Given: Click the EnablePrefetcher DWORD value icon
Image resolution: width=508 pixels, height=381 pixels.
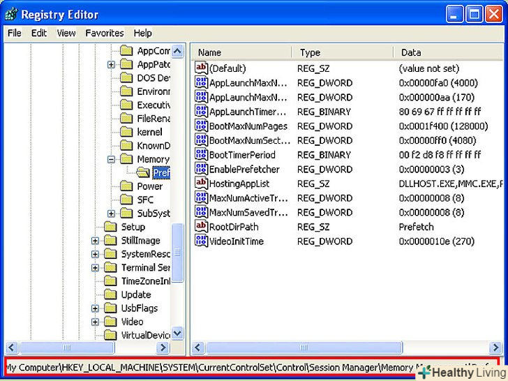Looking at the screenshot, I should (x=201, y=169).
